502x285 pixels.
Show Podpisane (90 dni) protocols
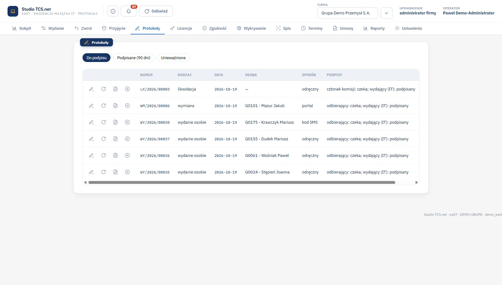[134, 58]
